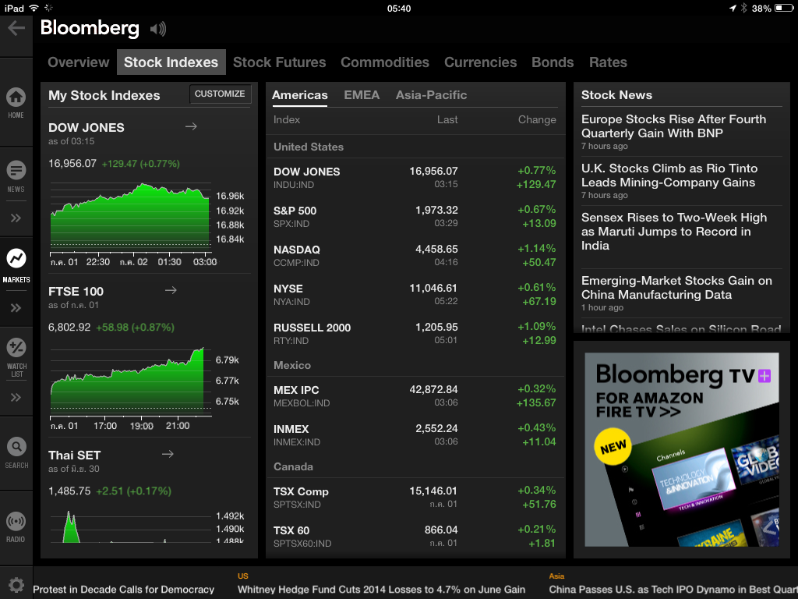Tap Wi-Fi icon in status bar

pos(34,8)
